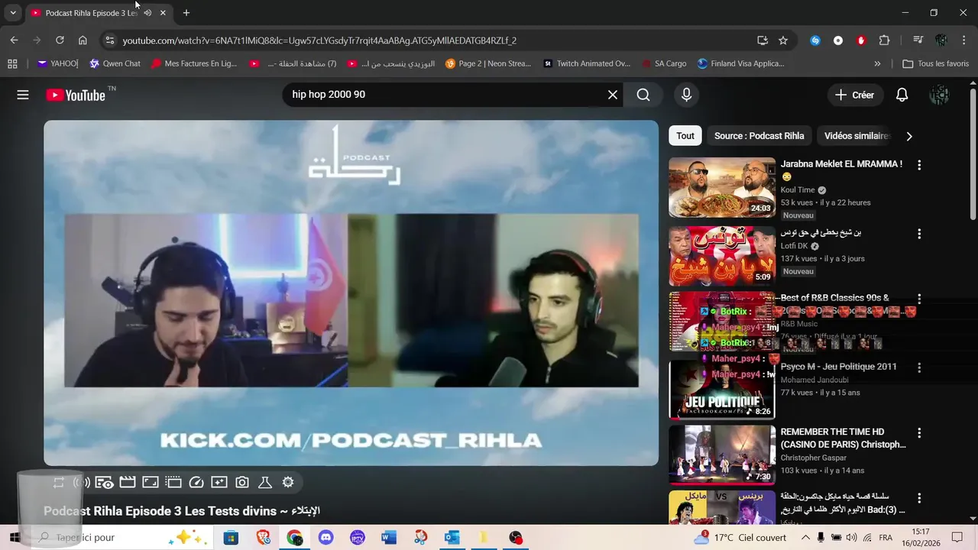Mute the tab using the speaker icon
Screen dimensions: 978x550
[x=147, y=13]
